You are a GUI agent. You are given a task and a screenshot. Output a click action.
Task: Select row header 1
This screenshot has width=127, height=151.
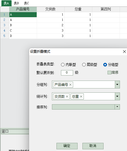[5, 15]
